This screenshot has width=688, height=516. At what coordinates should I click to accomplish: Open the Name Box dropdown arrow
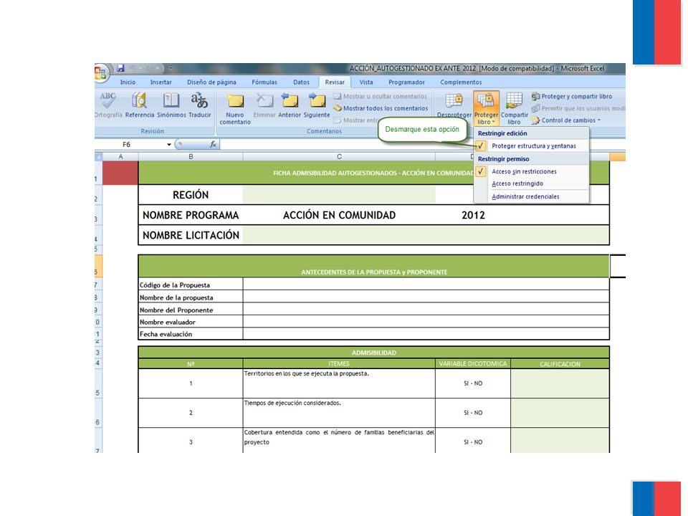(169, 144)
